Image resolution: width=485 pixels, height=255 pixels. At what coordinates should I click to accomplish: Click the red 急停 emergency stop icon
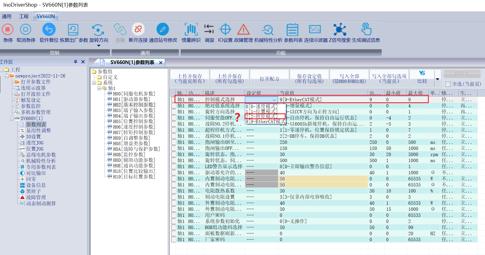click(8, 29)
